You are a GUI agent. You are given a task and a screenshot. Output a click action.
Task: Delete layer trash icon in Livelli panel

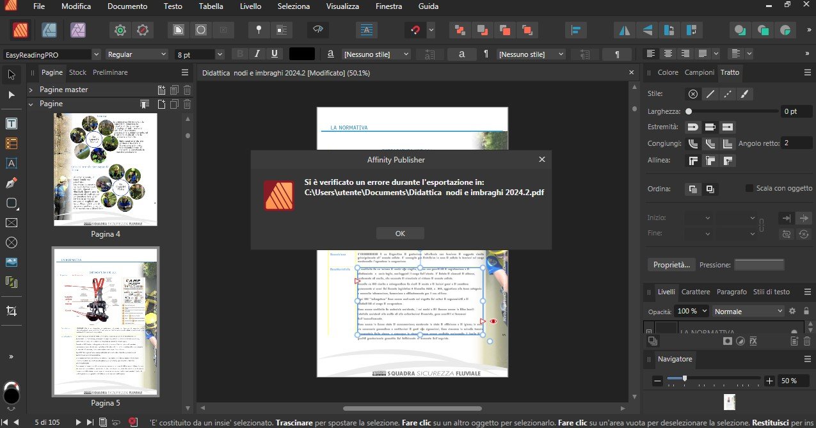pyautogui.click(x=807, y=341)
